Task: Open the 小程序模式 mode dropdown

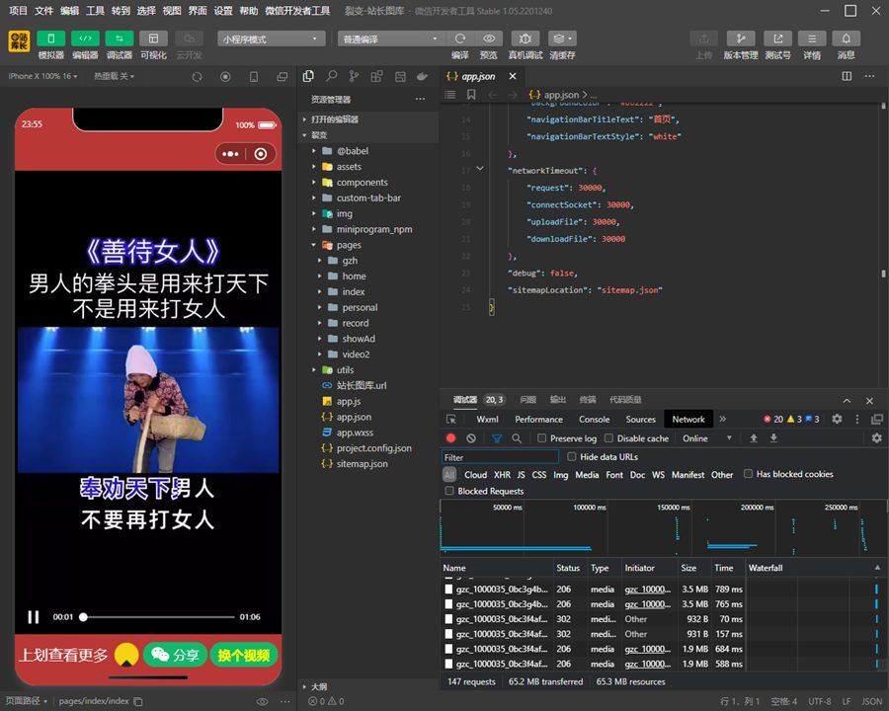Action: coord(272,39)
